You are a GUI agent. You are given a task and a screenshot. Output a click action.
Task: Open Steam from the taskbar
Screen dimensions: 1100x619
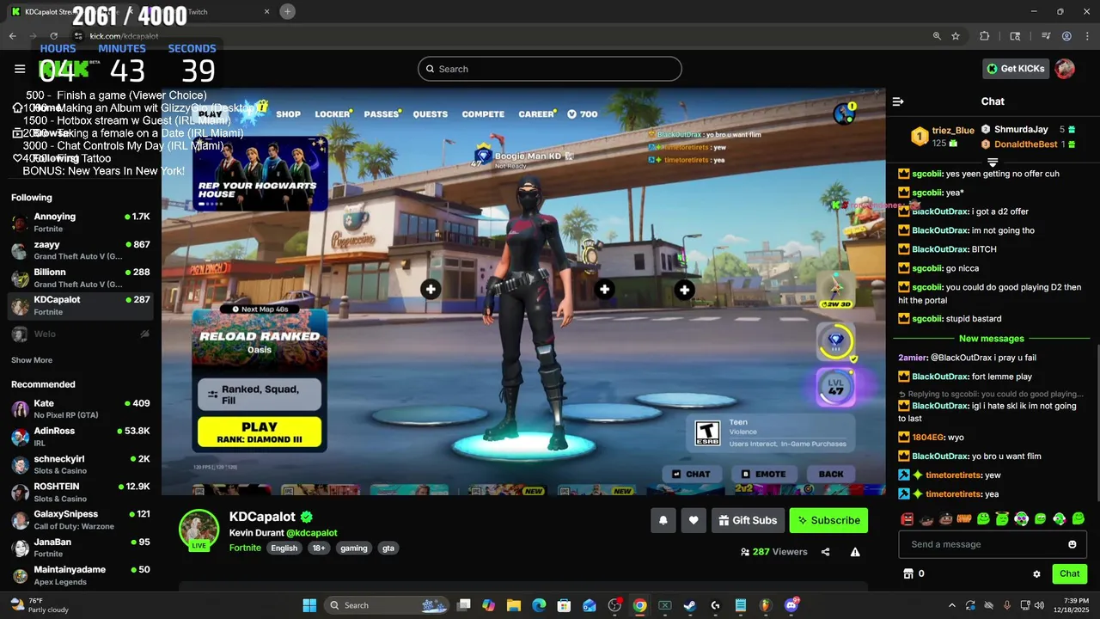coord(689,605)
